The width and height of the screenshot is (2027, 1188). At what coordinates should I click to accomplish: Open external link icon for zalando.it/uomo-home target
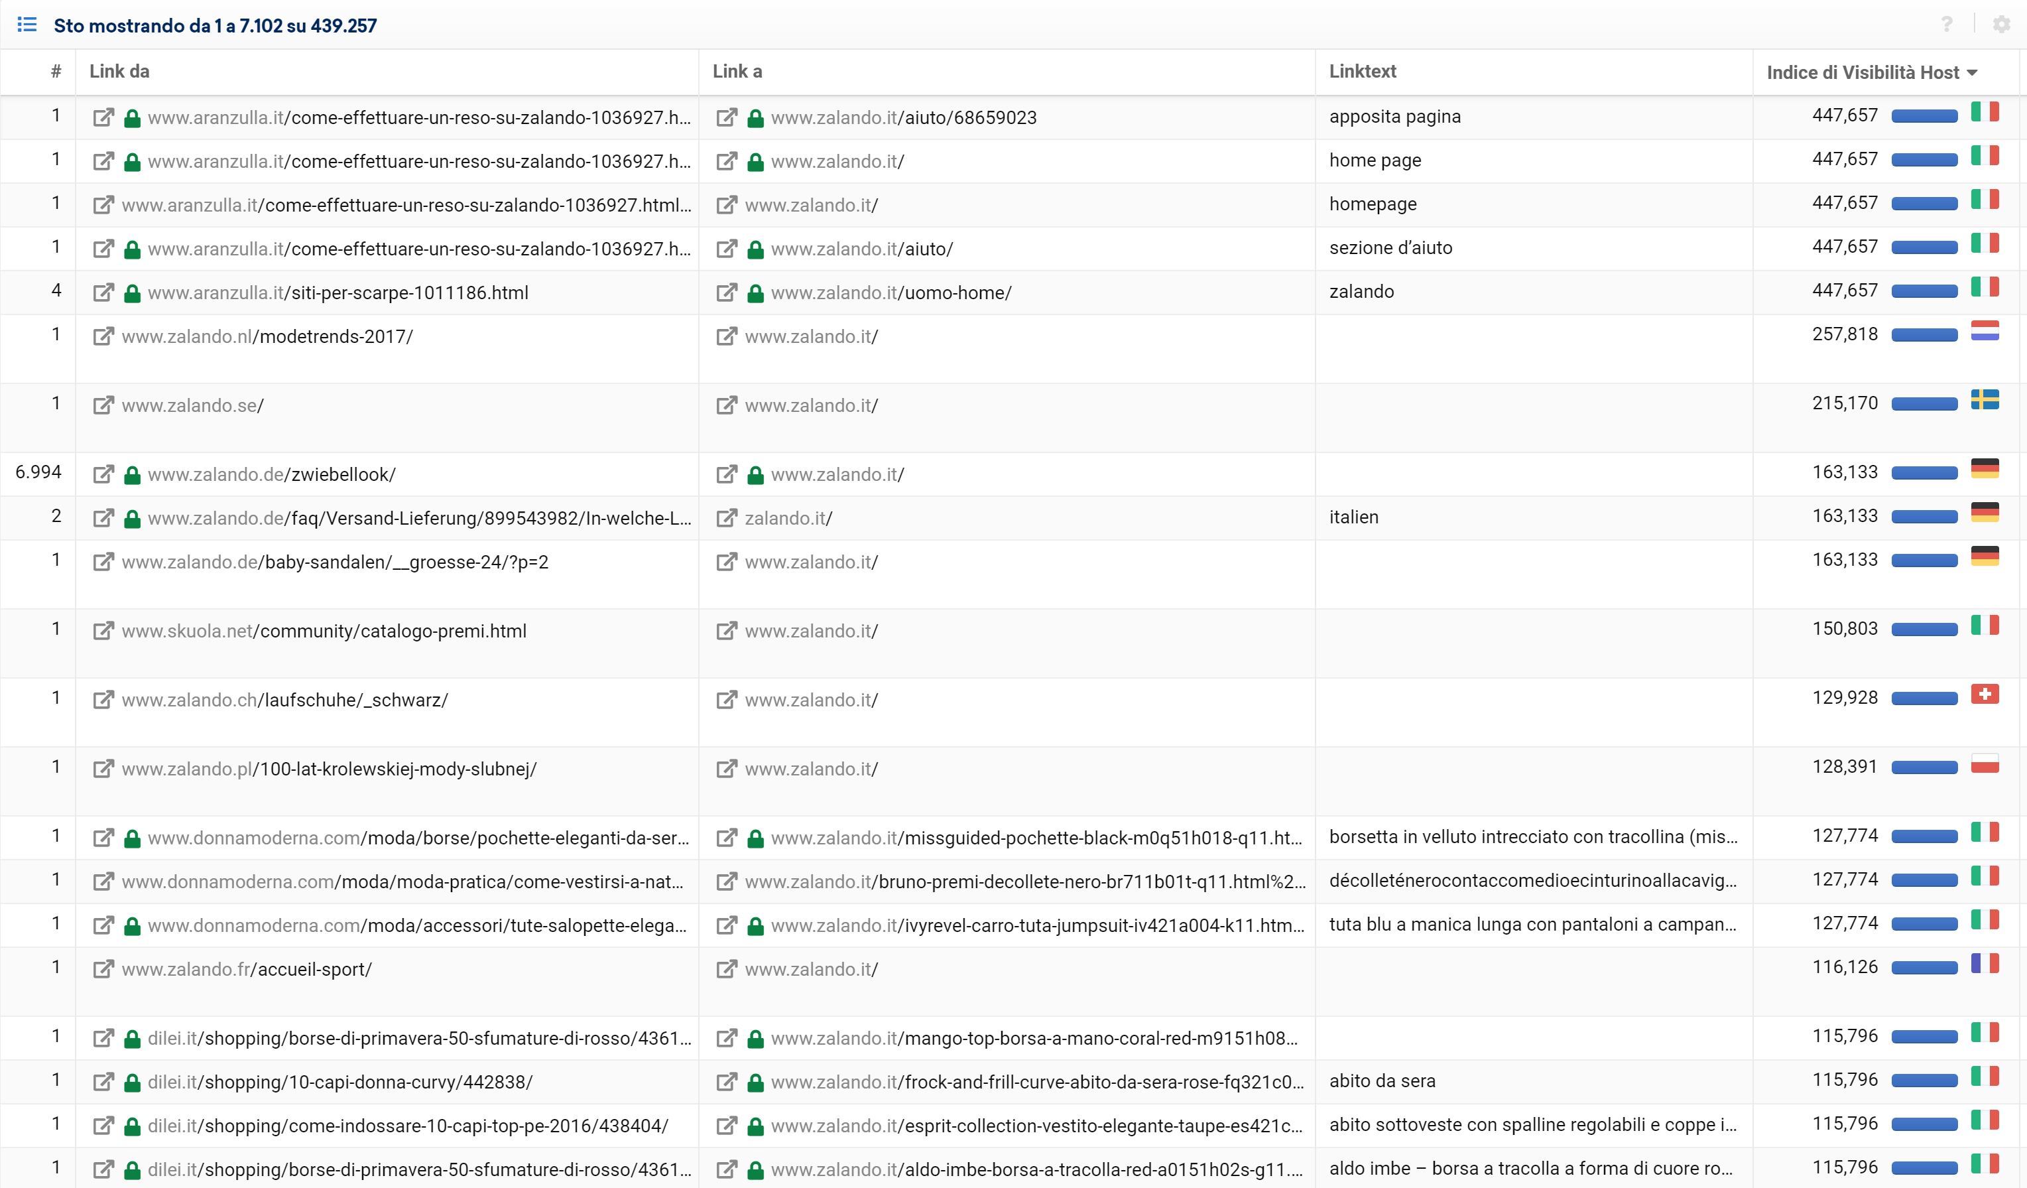coord(726,292)
